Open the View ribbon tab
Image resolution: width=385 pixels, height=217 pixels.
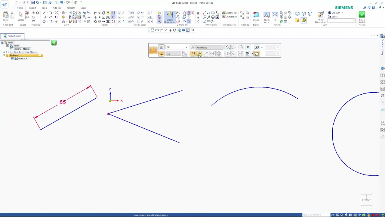tap(83, 8)
